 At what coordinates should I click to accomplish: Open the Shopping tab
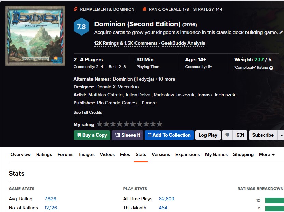click(243, 155)
